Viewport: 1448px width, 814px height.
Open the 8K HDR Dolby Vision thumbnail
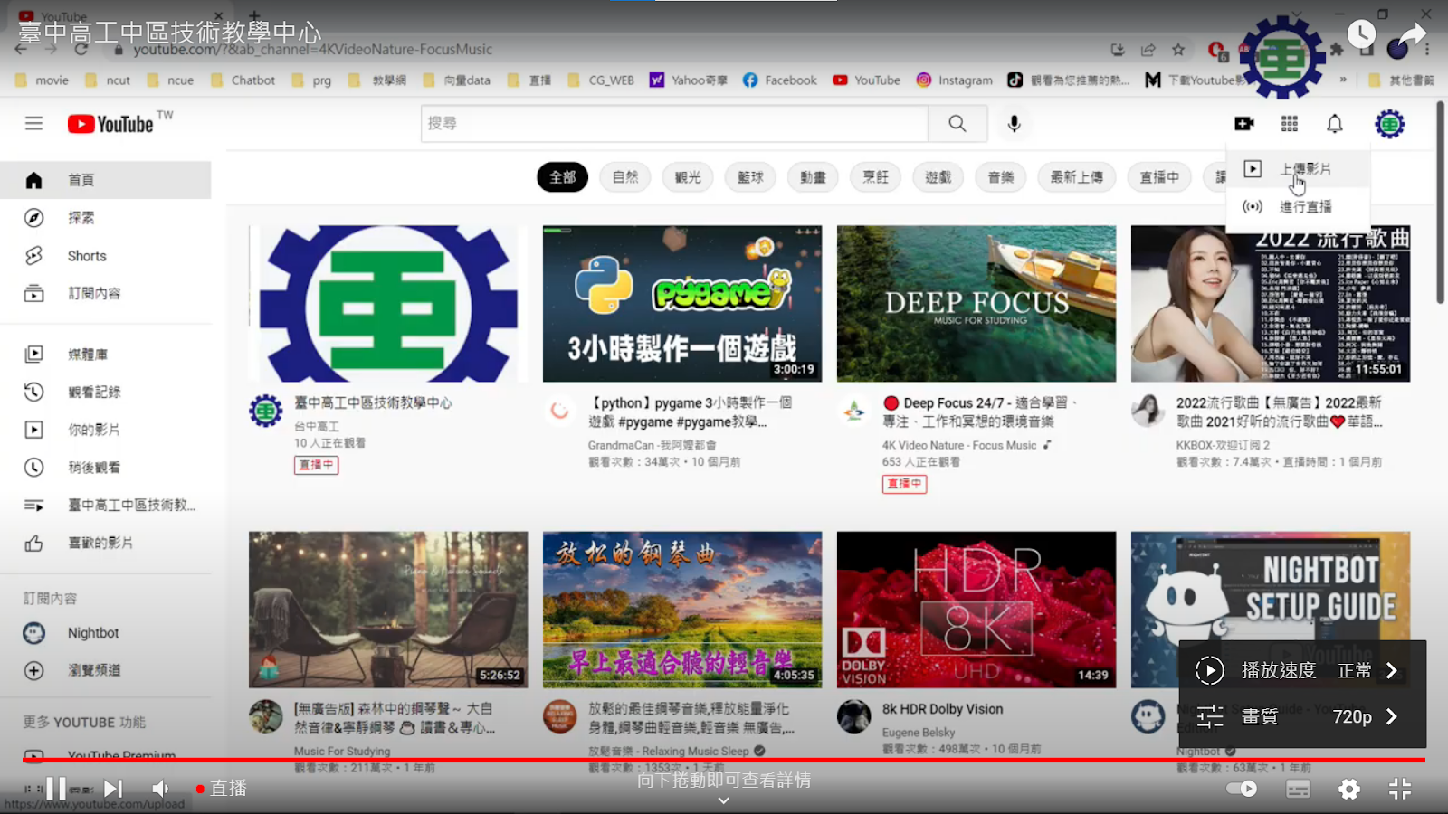pos(976,610)
